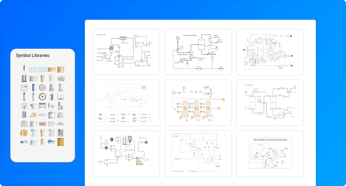Choose the domed storage tank symbol

51,115
